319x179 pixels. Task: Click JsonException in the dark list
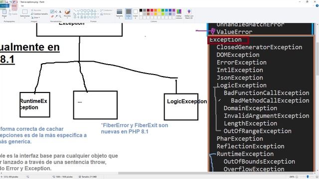coord(240,78)
